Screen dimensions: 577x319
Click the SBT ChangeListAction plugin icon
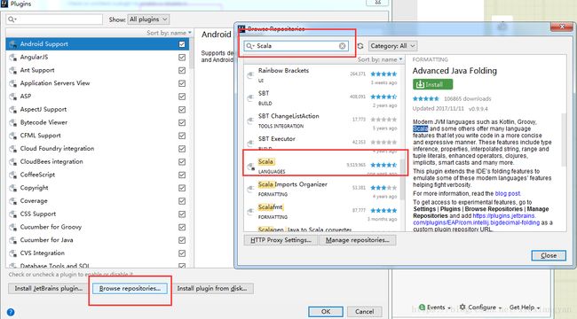[x=250, y=121]
